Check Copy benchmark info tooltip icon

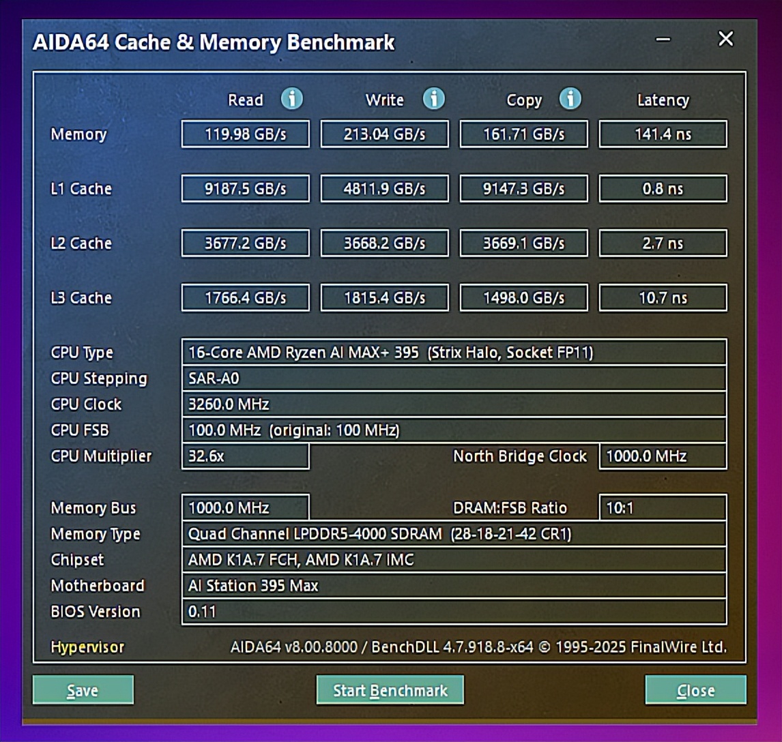coord(570,99)
